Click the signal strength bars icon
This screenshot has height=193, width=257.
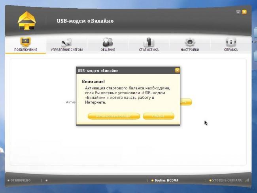pos(247,180)
